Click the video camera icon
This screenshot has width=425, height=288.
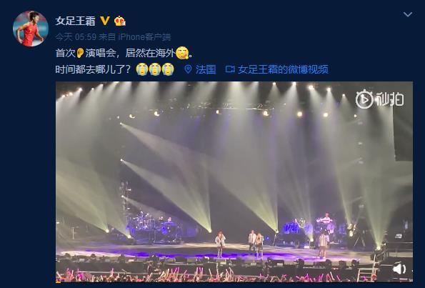click(x=230, y=69)
